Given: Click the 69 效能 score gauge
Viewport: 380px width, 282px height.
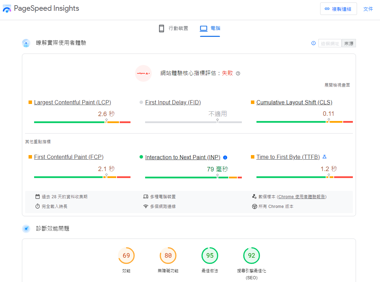Looking at the screenshot, I should (126, 256).
